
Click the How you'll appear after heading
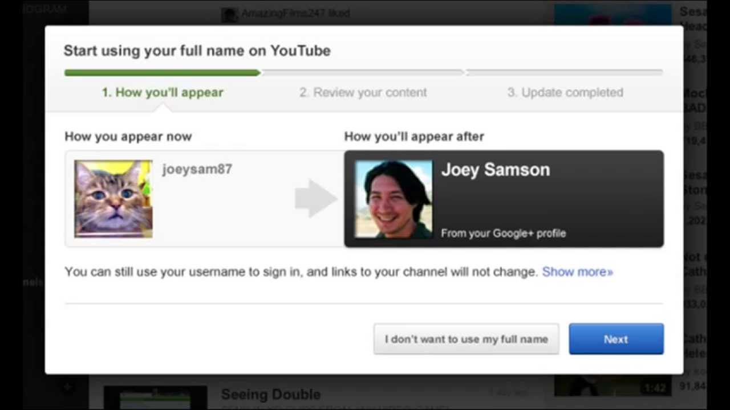pyautogui.click(x=414, y=136)
